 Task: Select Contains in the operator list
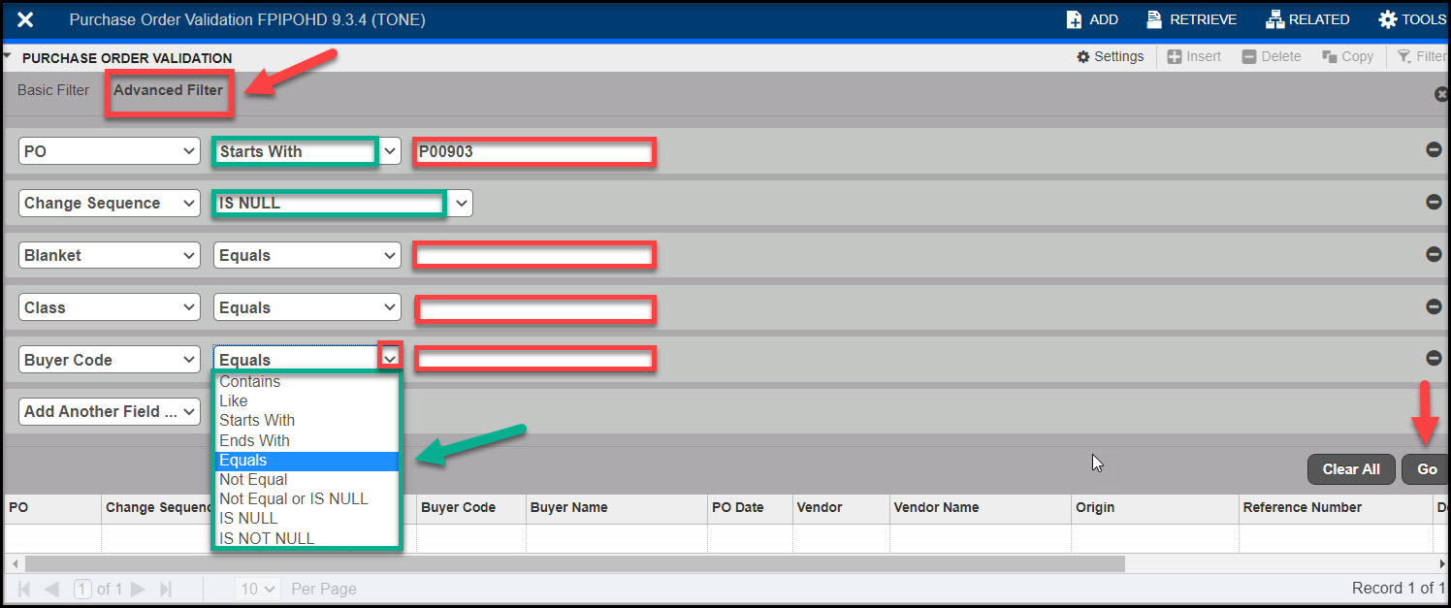click(x=306, y=381)
